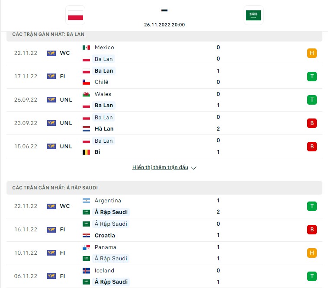Open 'Hiển thị thêm trận đấu' link
The width and height of the screenshot is (328, 288).
(x=160, y=167)
